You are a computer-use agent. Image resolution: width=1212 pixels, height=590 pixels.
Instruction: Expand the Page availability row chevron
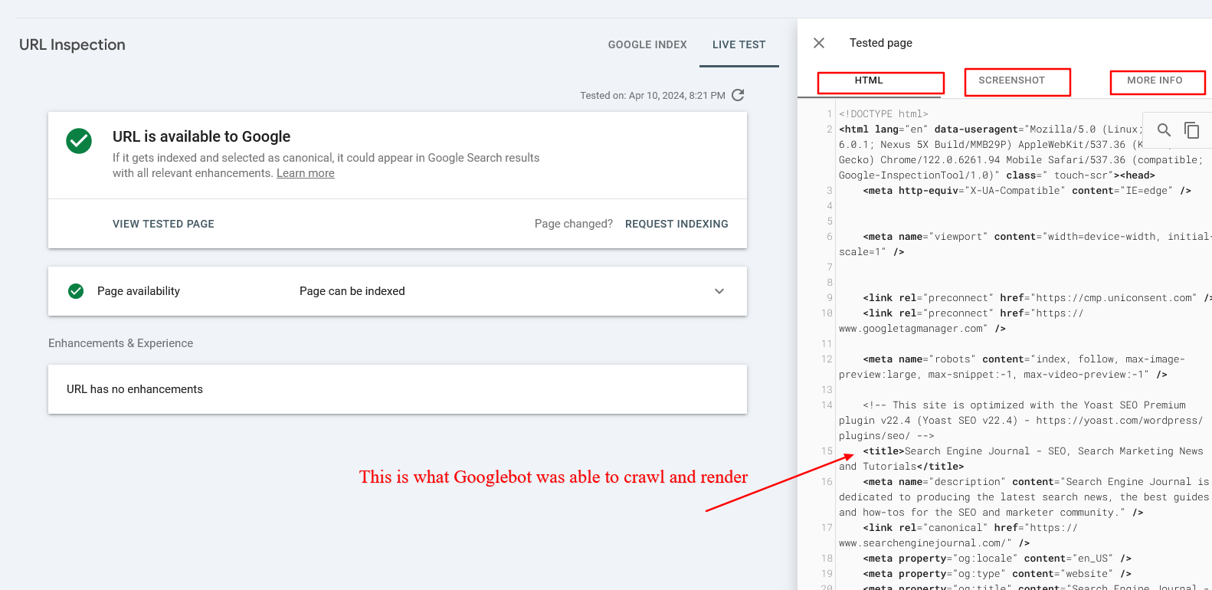[719, 291]
